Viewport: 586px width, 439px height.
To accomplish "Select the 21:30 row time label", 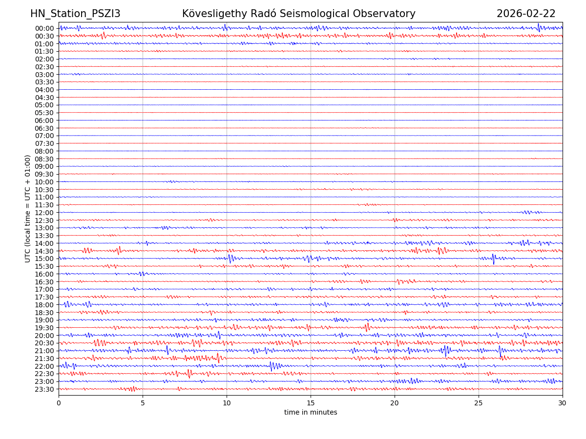I will tap(44, 359).
